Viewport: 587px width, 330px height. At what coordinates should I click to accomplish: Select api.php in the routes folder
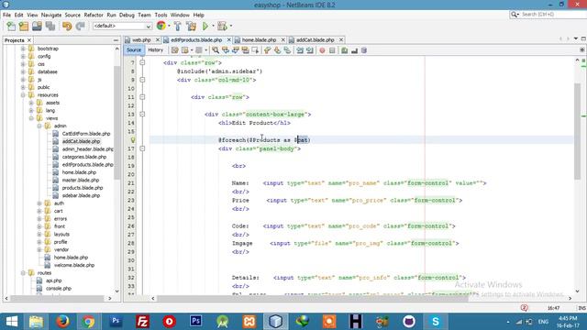tap(53, 280)
